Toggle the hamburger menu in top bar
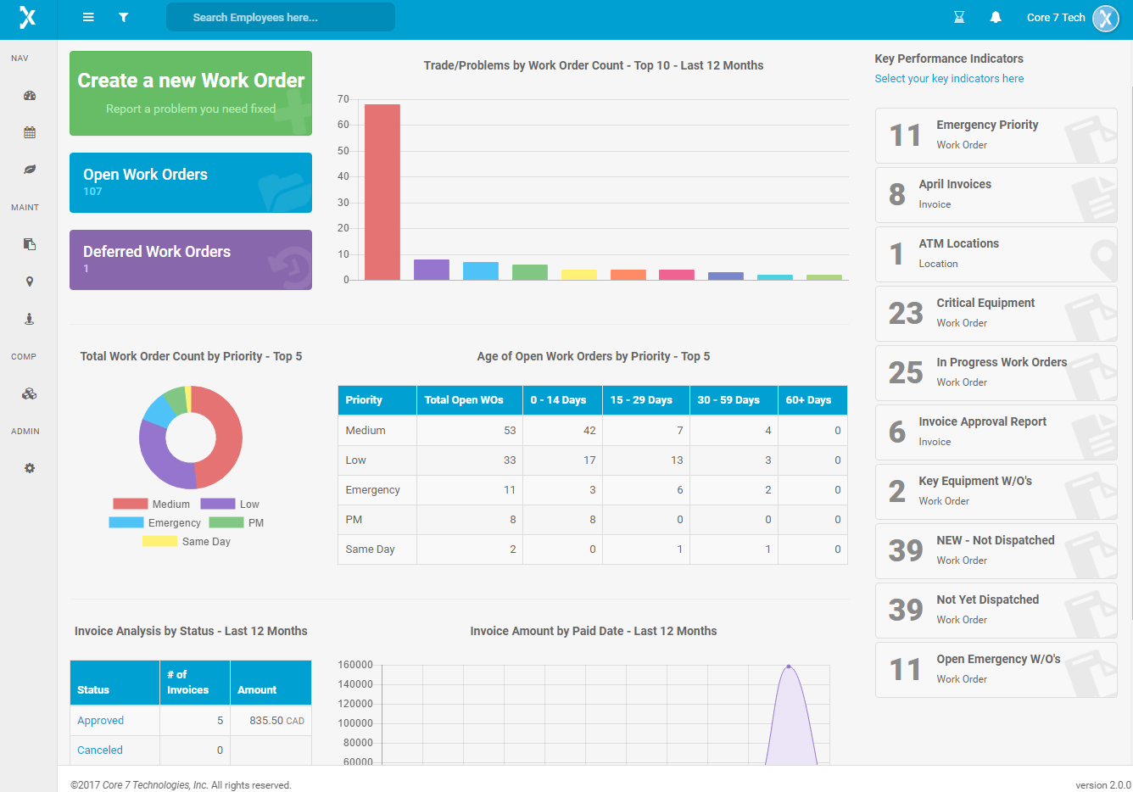Viewport: 1133px width, 792px height. pyautogui.click(x=88, y=17)
